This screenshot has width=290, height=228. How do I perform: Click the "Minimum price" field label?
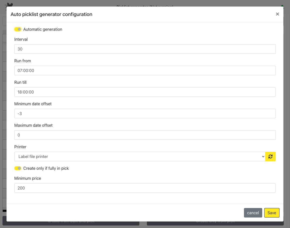pyautogui.click(x=28, y=178)
